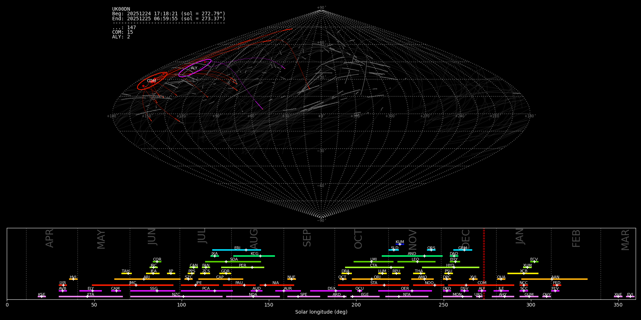This screenshot has height=320, width=641.
Task: Click the 'Solar longitude (deg)' axis label
Action: coord(321,312)
